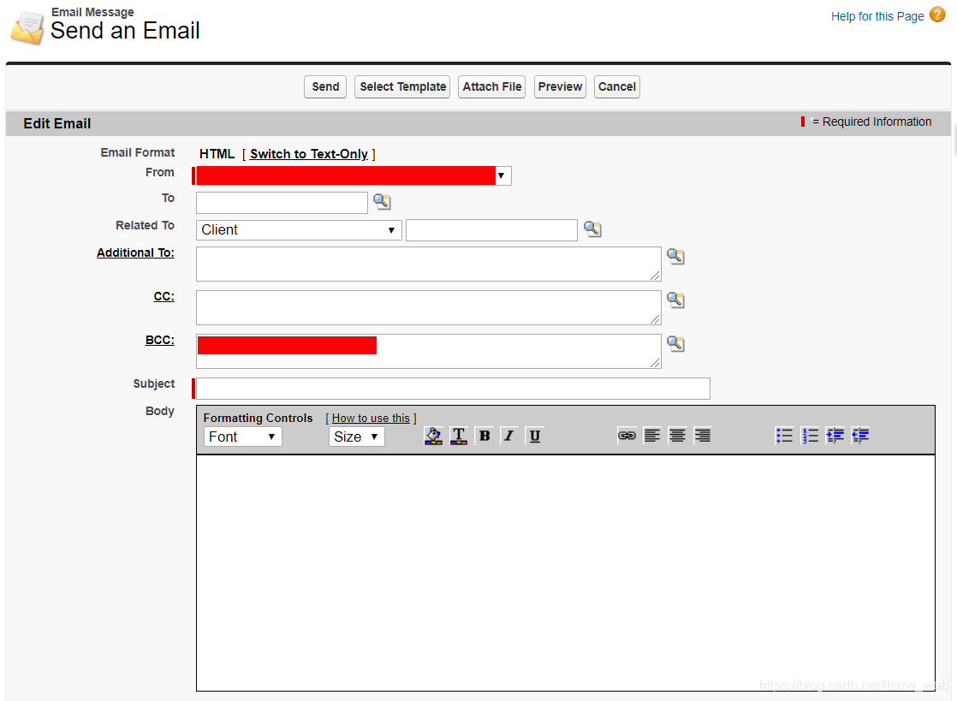Click into the To recipient field
957x701 pixels.
point(282,203)
